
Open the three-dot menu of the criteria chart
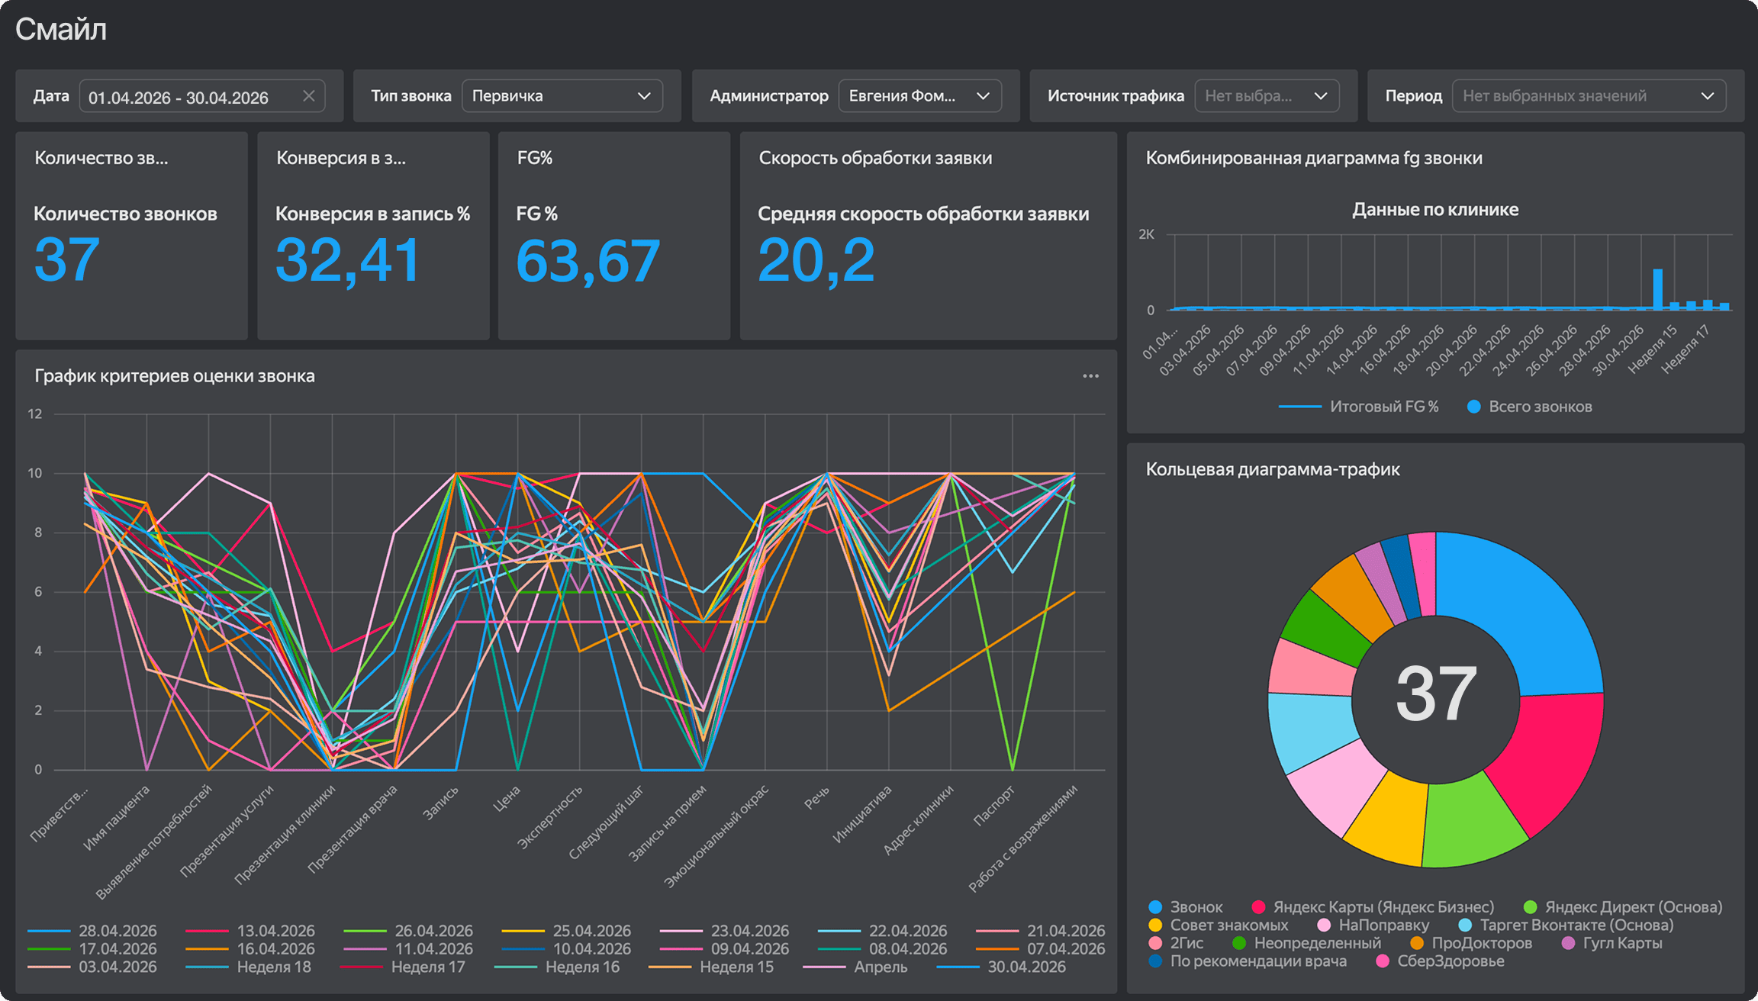[x=1090, y=376]
